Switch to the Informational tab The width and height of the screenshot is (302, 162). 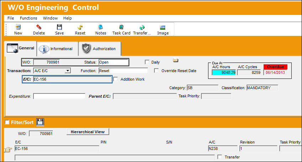pyautogui.click(x=57, y=49)
